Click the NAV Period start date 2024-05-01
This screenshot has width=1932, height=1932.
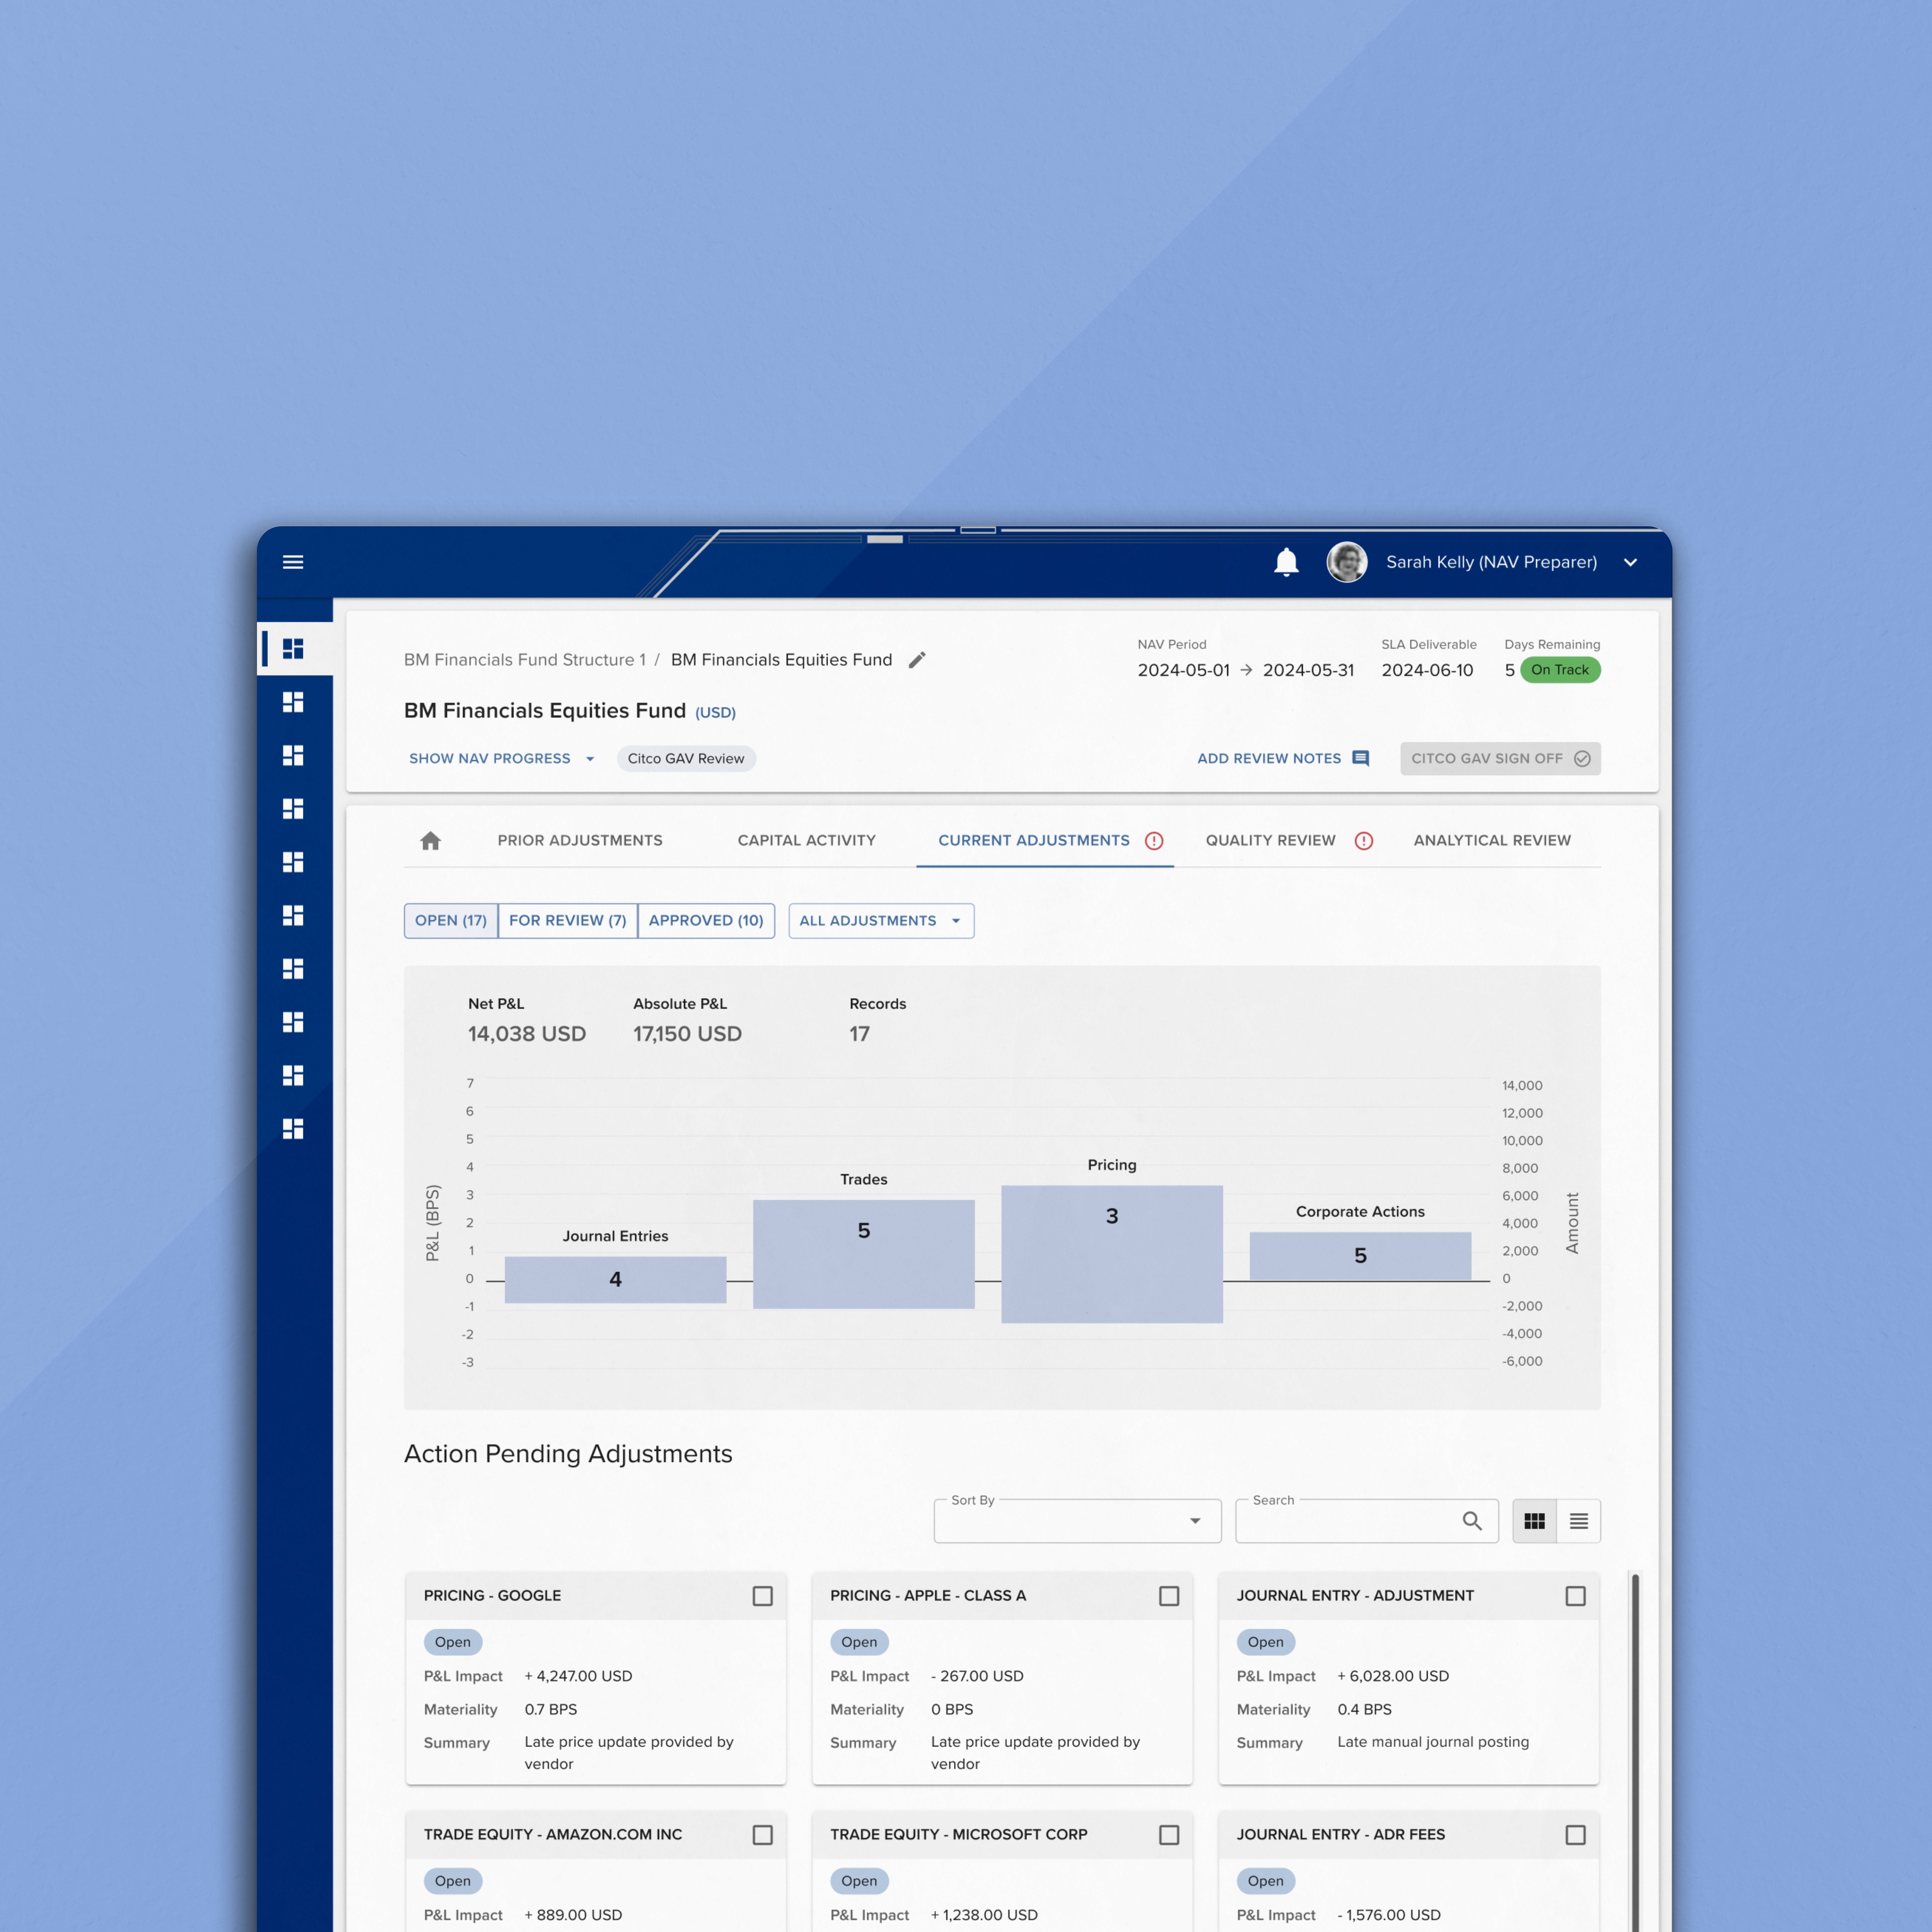(1184, 670)
